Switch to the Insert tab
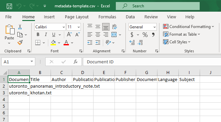Screen dimensions: 221x122 click(x=49, y=17)
